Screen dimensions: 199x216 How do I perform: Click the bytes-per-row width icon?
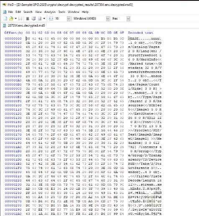pos(51,18)
